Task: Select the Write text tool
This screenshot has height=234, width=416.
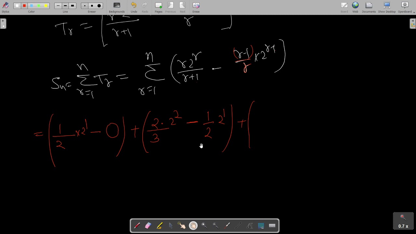Action: [250, 226]
